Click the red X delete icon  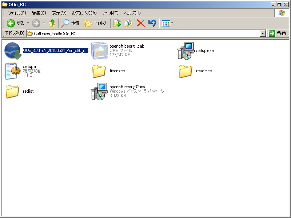coord(141,23)
